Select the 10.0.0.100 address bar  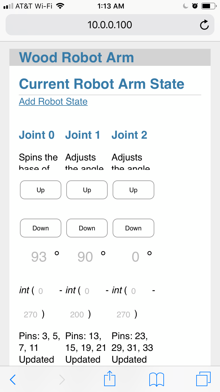[110, 25]
